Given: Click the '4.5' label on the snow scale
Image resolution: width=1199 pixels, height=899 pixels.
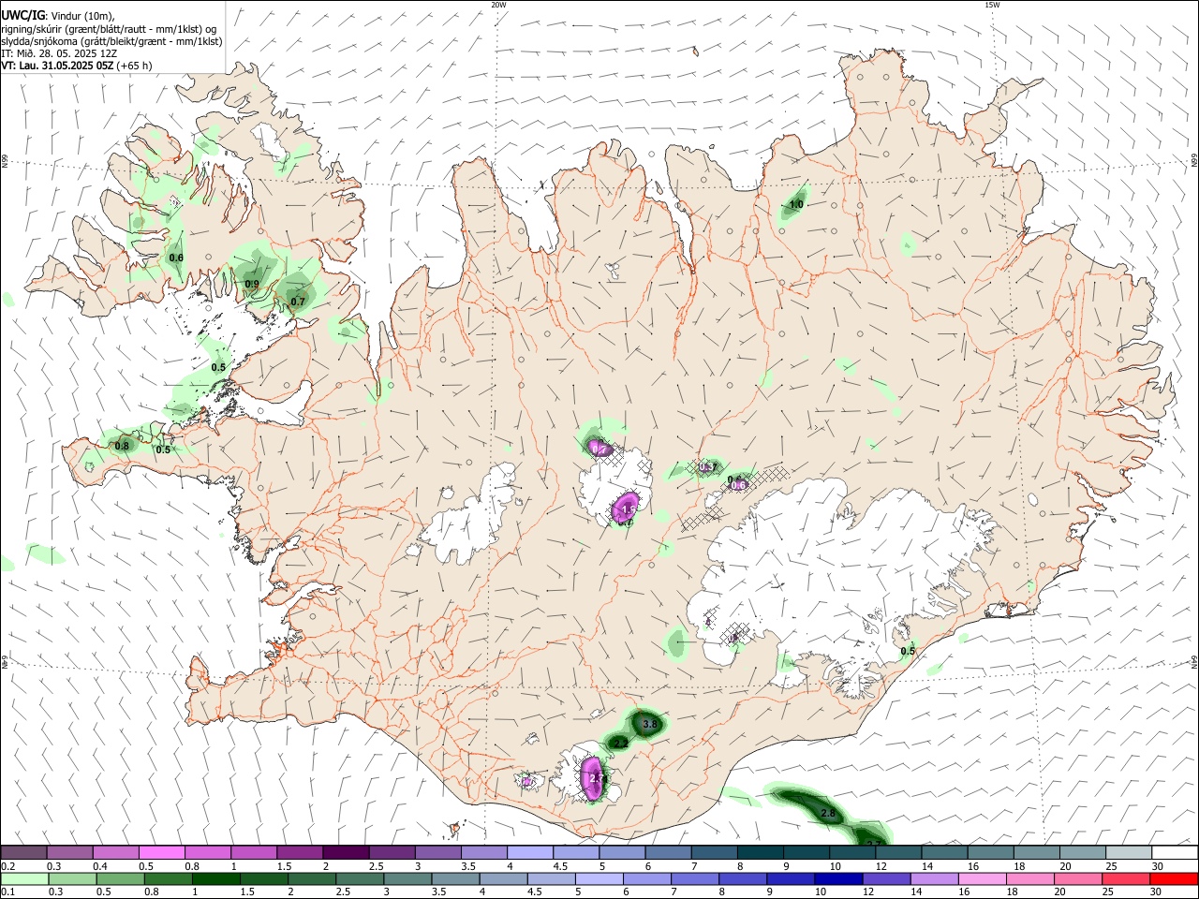Looking at the screenshot, I should click(560, 866).
